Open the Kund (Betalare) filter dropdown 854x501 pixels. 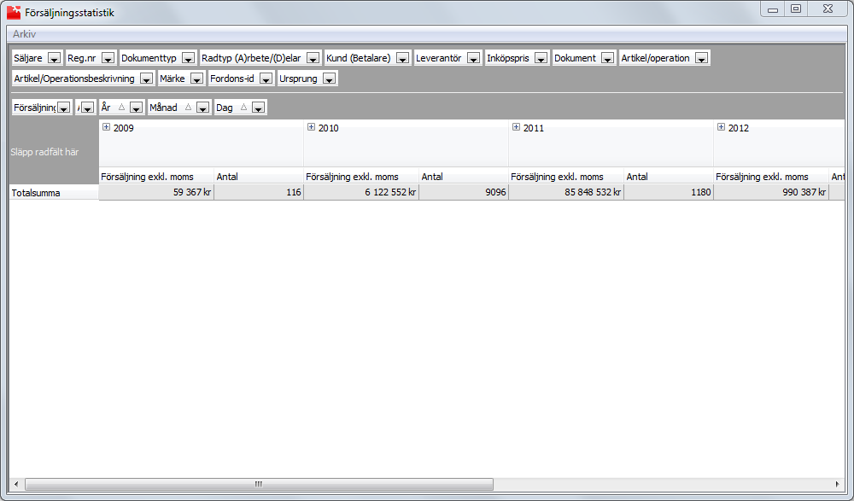[x=402, y=58]
